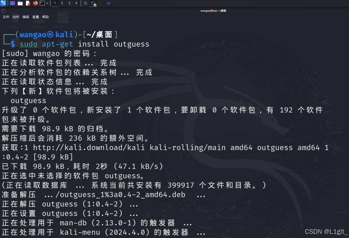
Task: Select the terminal group showing badge 3
Action: [93, 3]
